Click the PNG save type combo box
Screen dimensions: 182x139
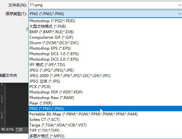(x=105, y=14)
